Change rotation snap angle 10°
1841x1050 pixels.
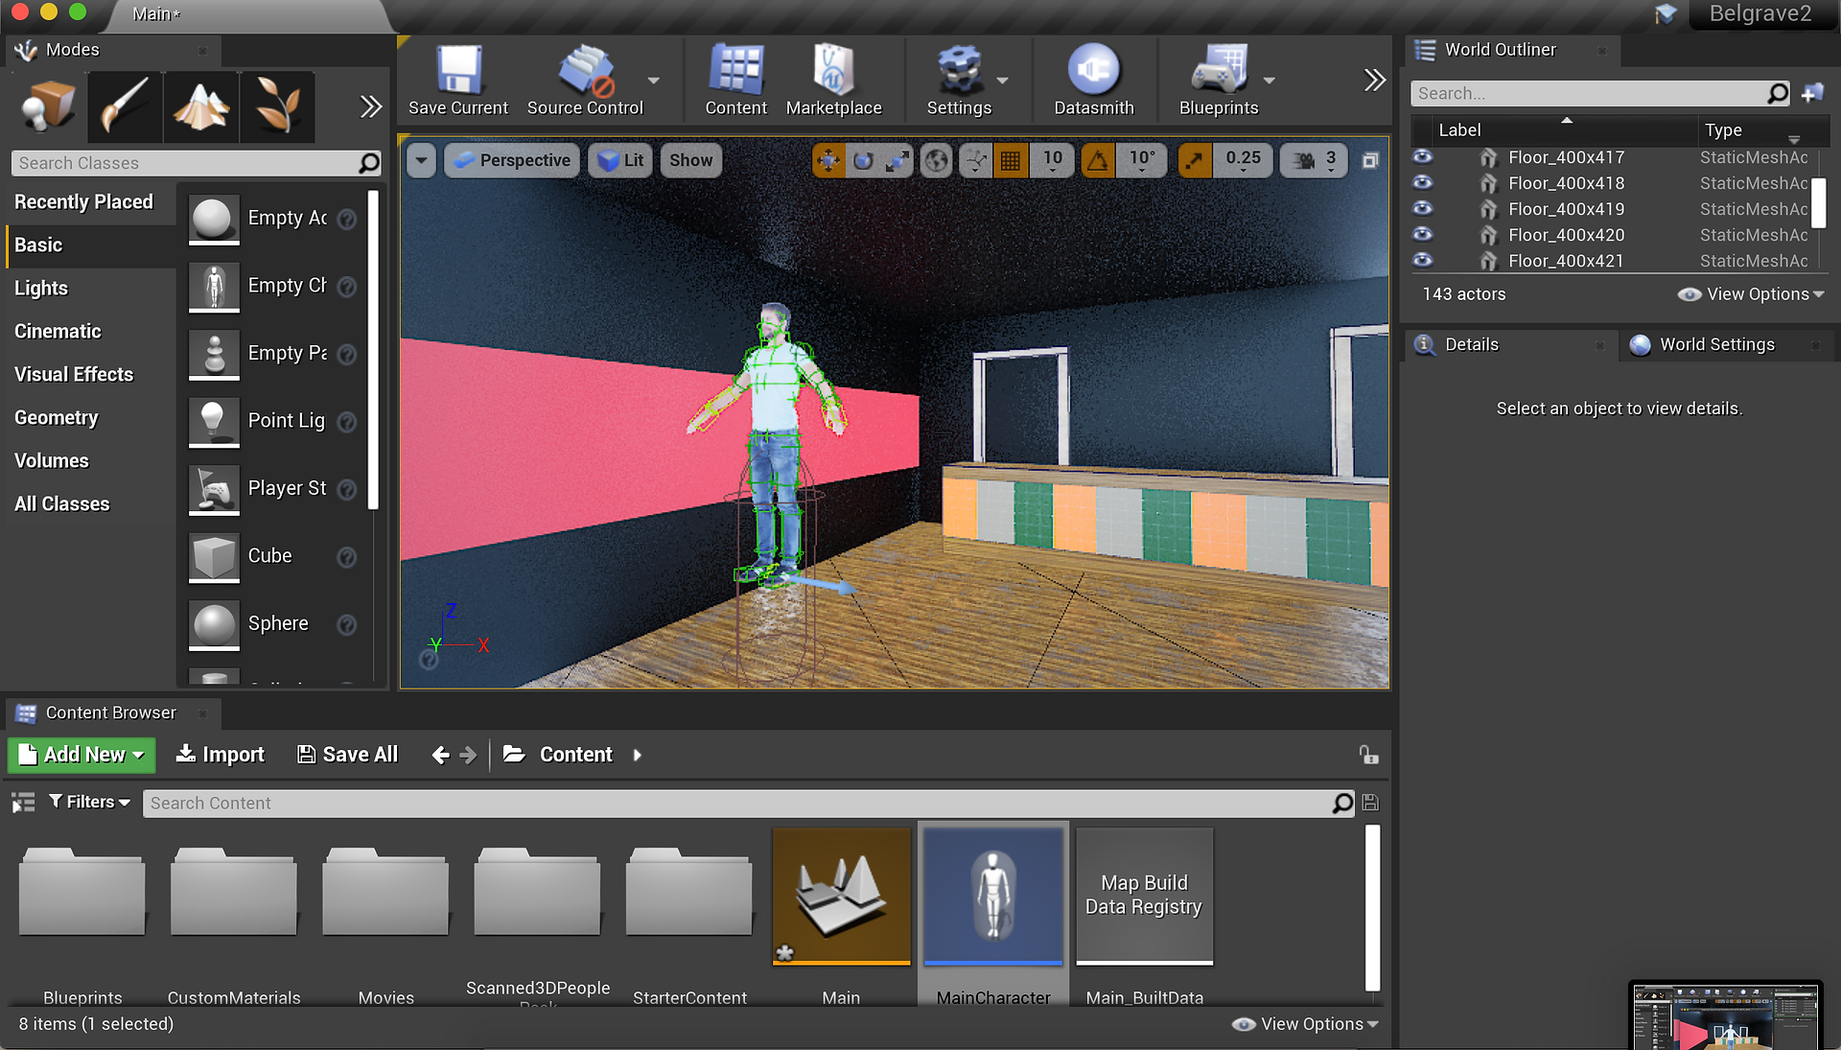(x=1142, y=160)
